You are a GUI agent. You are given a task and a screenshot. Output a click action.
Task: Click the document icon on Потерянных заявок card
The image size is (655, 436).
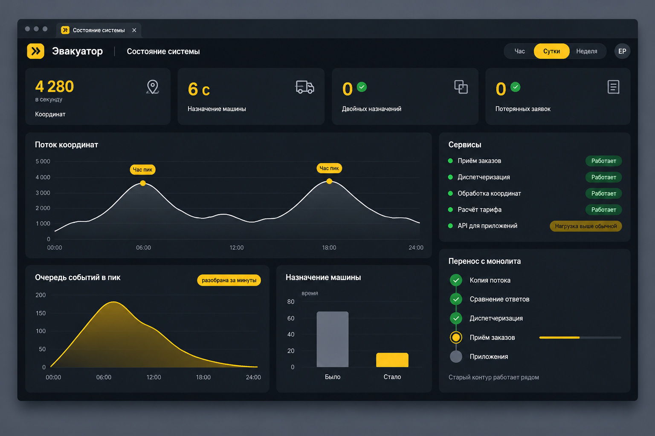coord(613,87)
